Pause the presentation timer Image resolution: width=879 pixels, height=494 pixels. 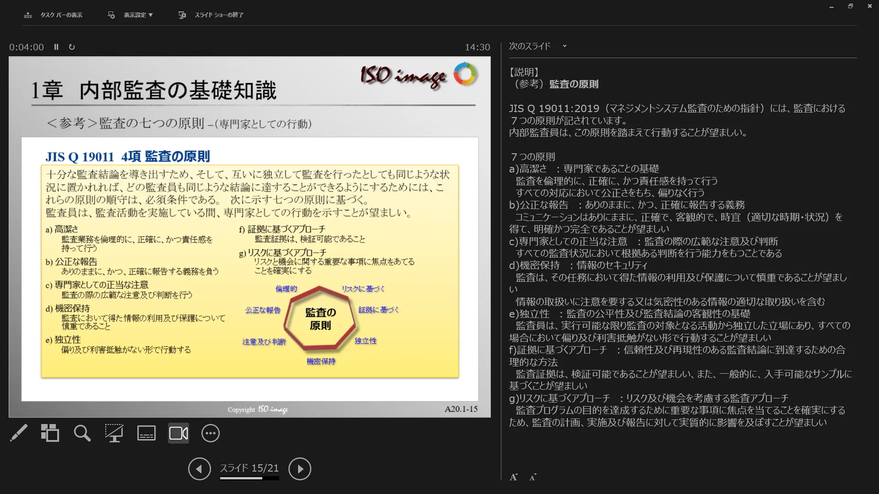pos(56,47)
